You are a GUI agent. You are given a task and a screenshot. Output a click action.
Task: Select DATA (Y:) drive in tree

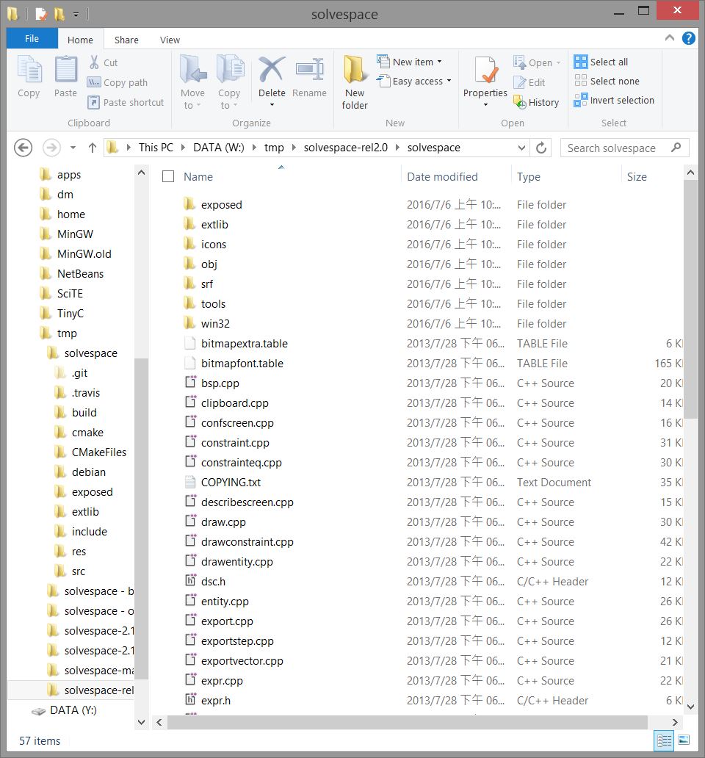pyautogui.click(x=73, y=710)
